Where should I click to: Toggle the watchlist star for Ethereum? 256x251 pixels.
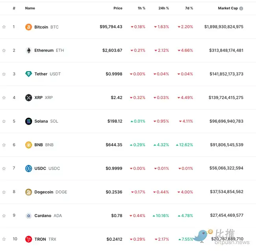click(x=4, y=50)
